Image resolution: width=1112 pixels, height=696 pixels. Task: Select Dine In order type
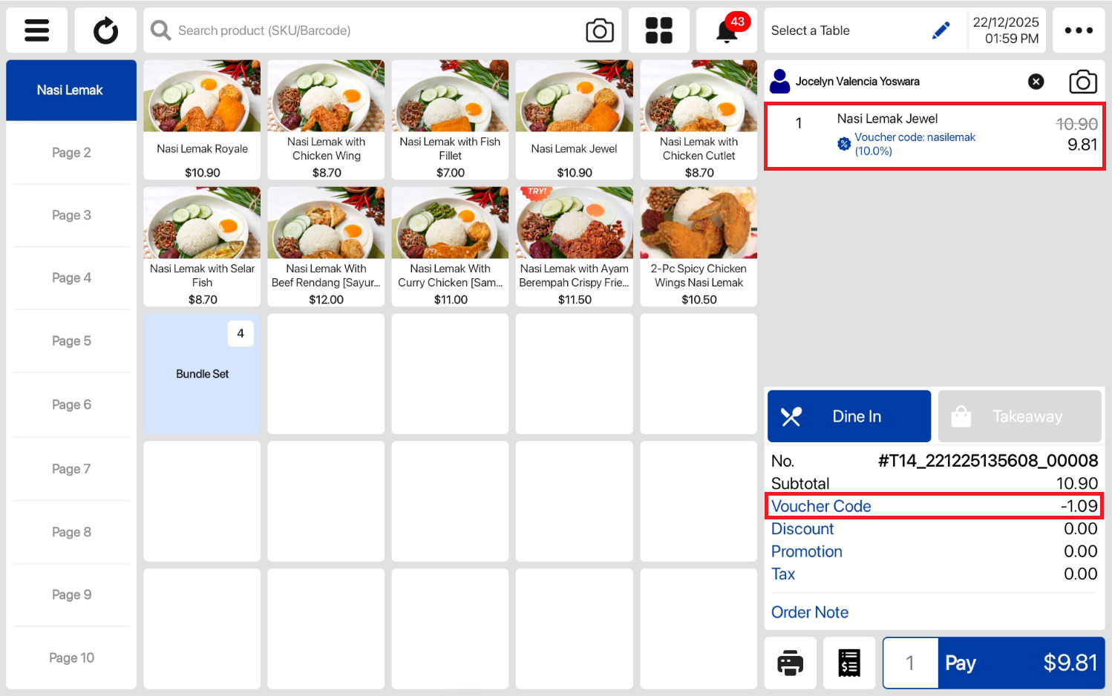pos(848,416)
